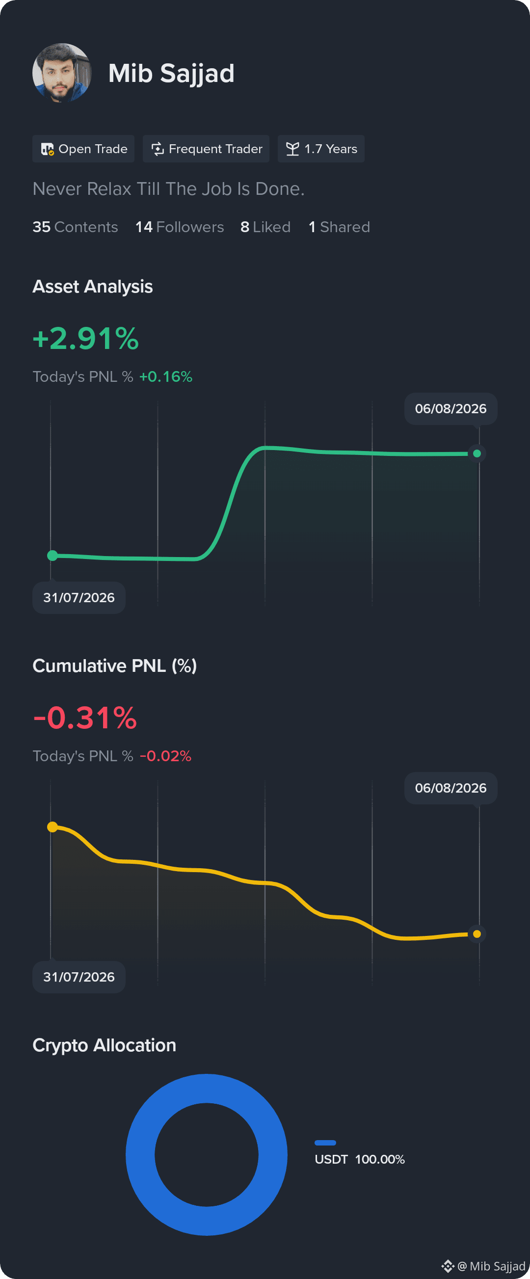
Task: Open the 8 Liked count
Action: [x=265, y=227]
